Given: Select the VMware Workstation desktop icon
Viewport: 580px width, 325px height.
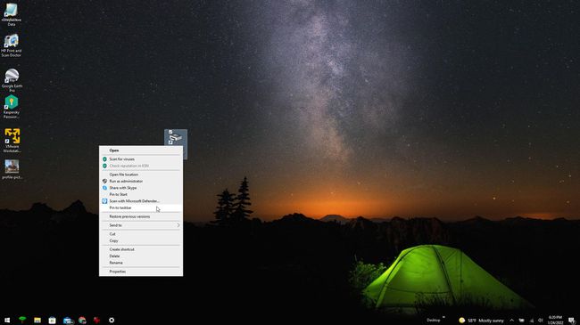Looking at the screenshot, I should point(12,141).
